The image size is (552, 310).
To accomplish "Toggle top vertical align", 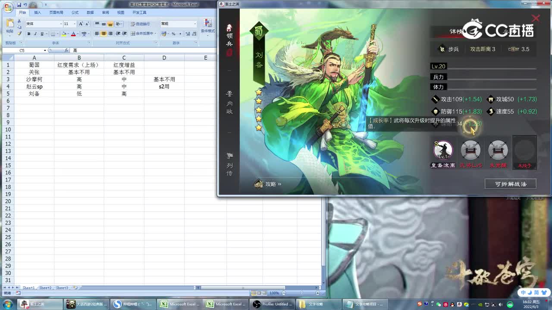I will click(x=97, y=24).
